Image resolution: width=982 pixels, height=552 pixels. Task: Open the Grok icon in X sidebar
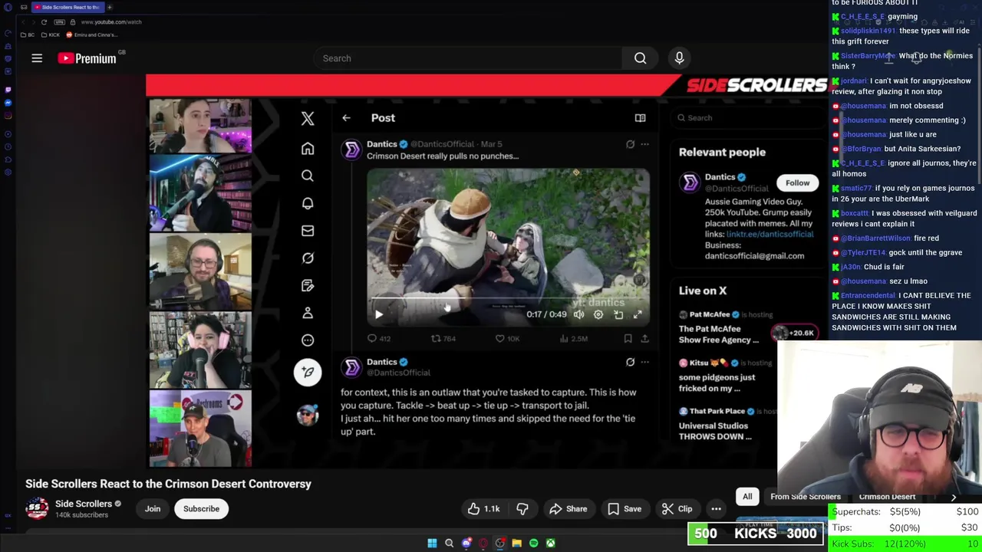pos(308,258)
